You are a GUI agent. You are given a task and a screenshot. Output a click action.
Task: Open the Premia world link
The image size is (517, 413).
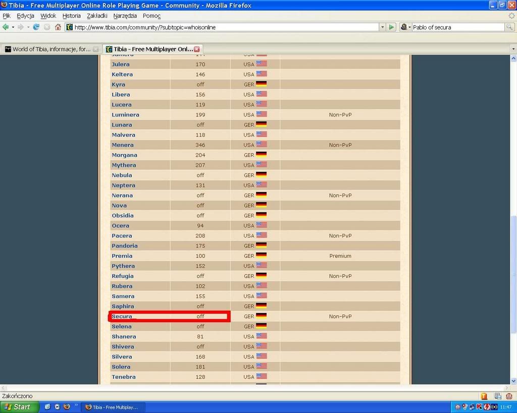[x=122, y=256]
